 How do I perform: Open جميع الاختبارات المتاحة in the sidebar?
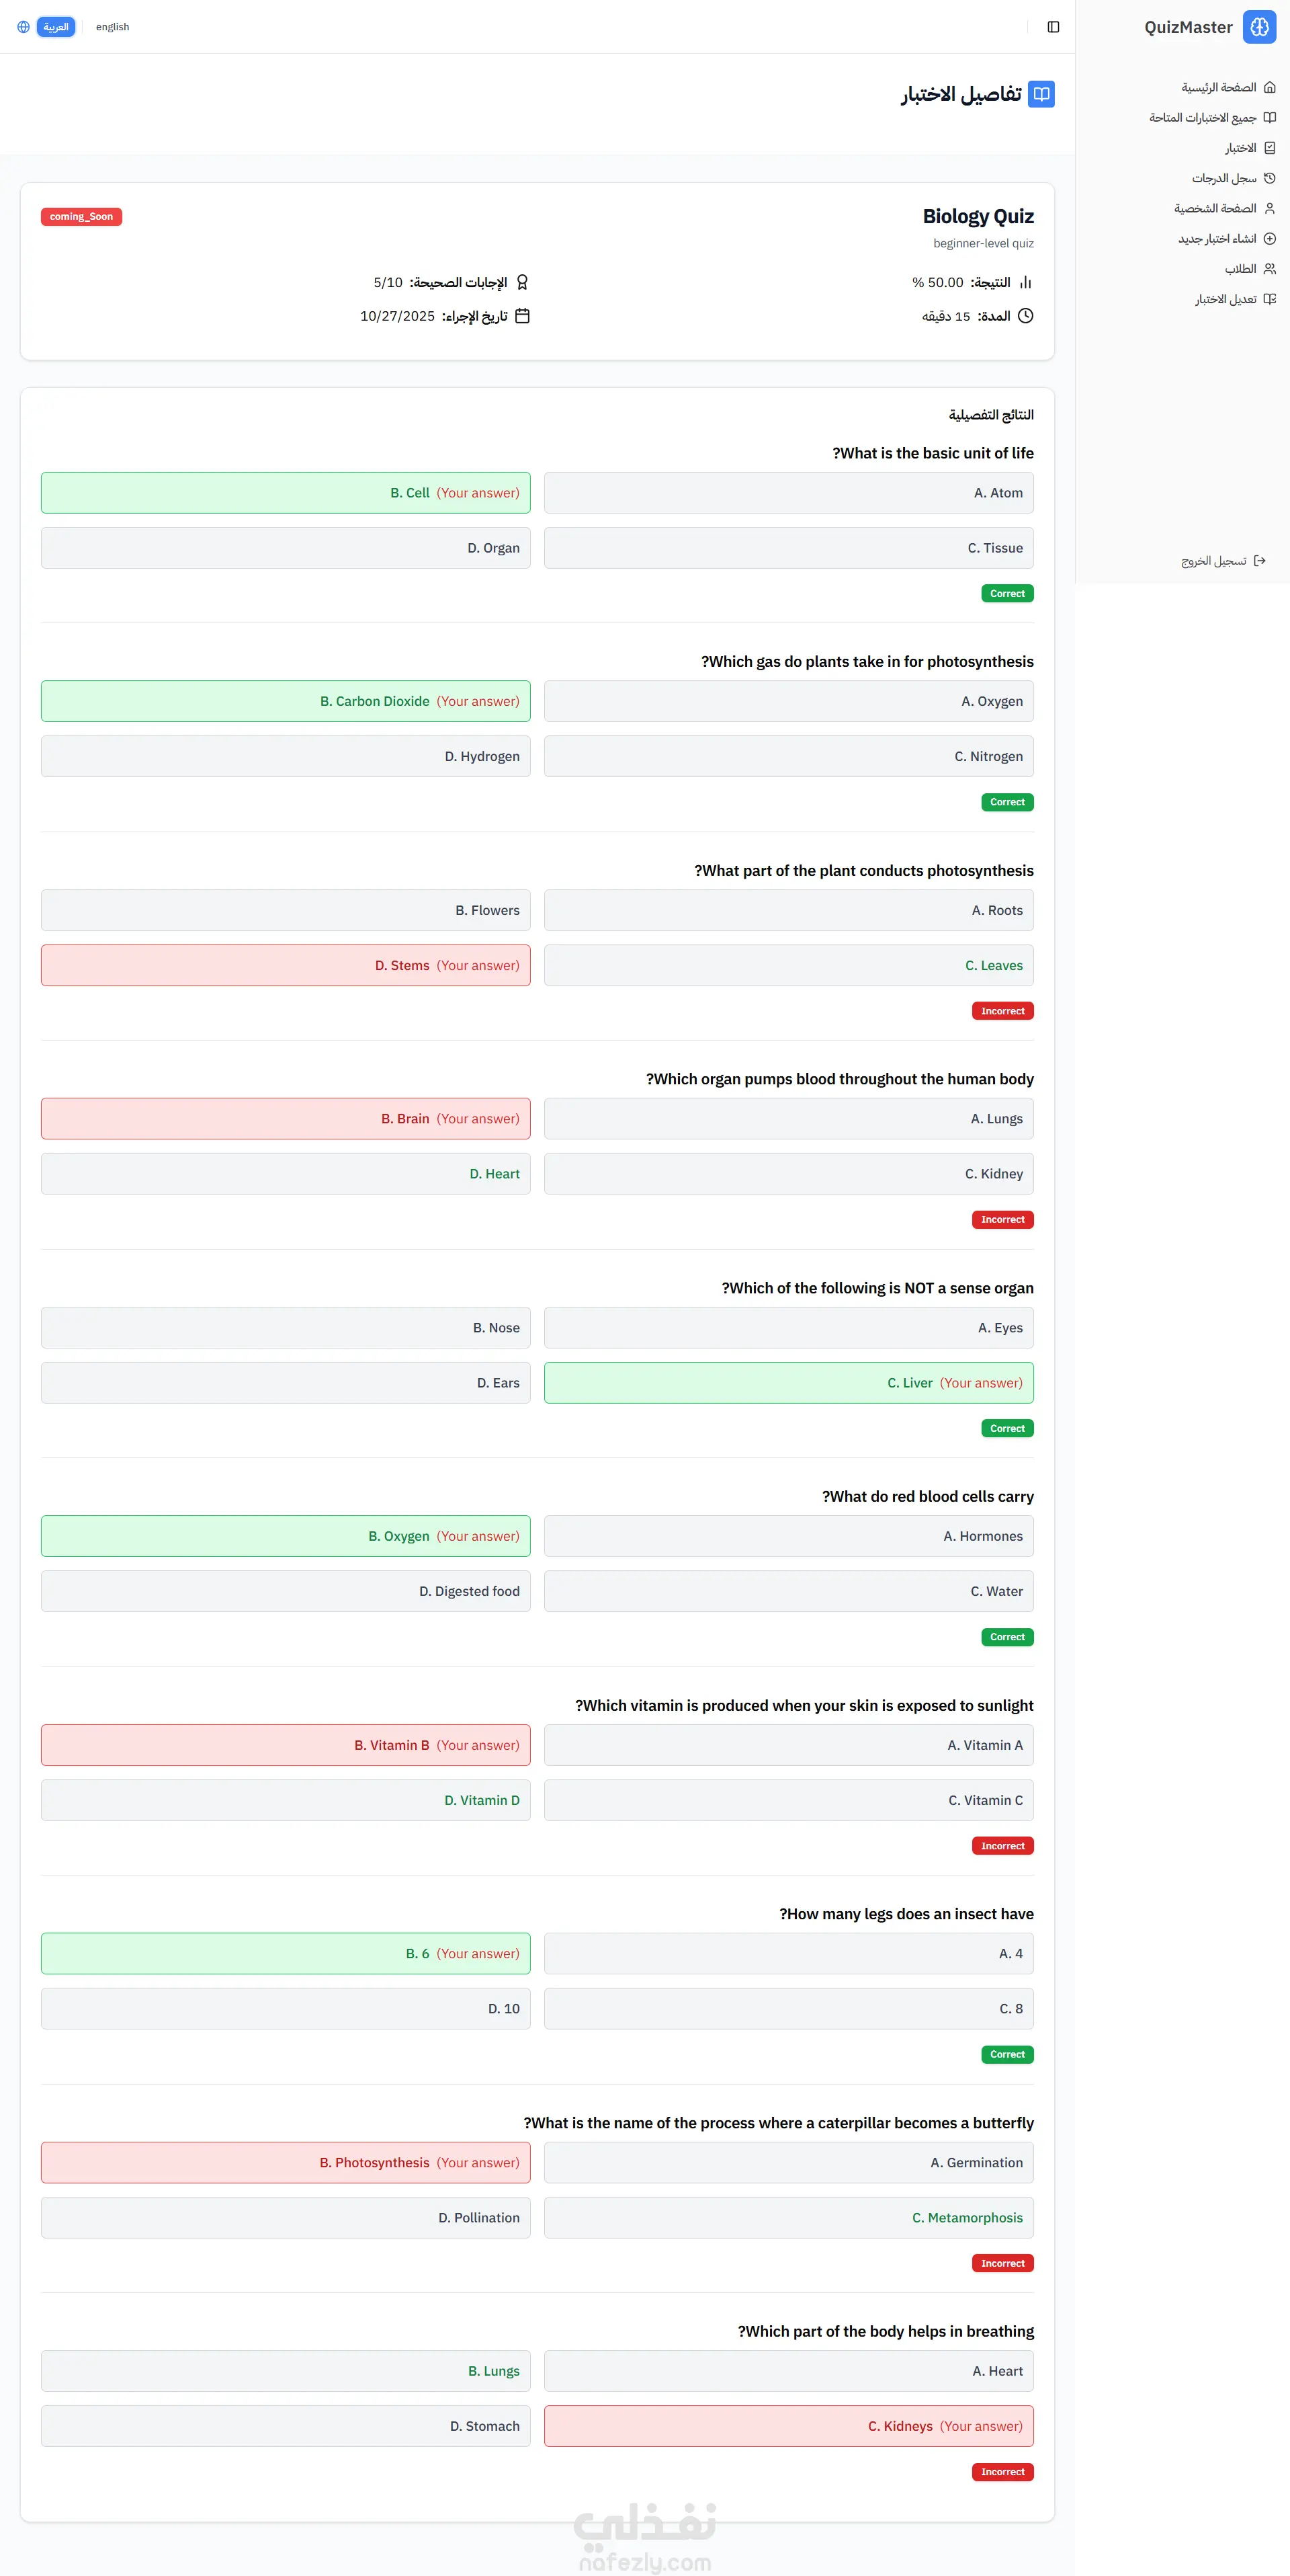tap(1202, 118)
